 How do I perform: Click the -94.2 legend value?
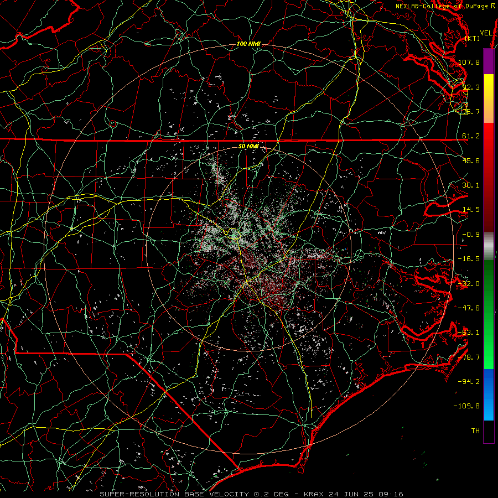coord(469,382)
